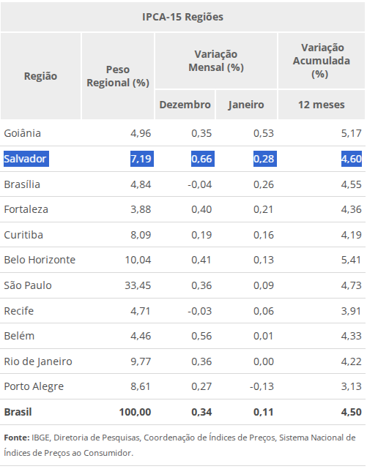Image resolution: width=367 pixels, height=469 pixels.
Task: Click Salvador's 7,19 regional weight value
Action: (142, 159)
